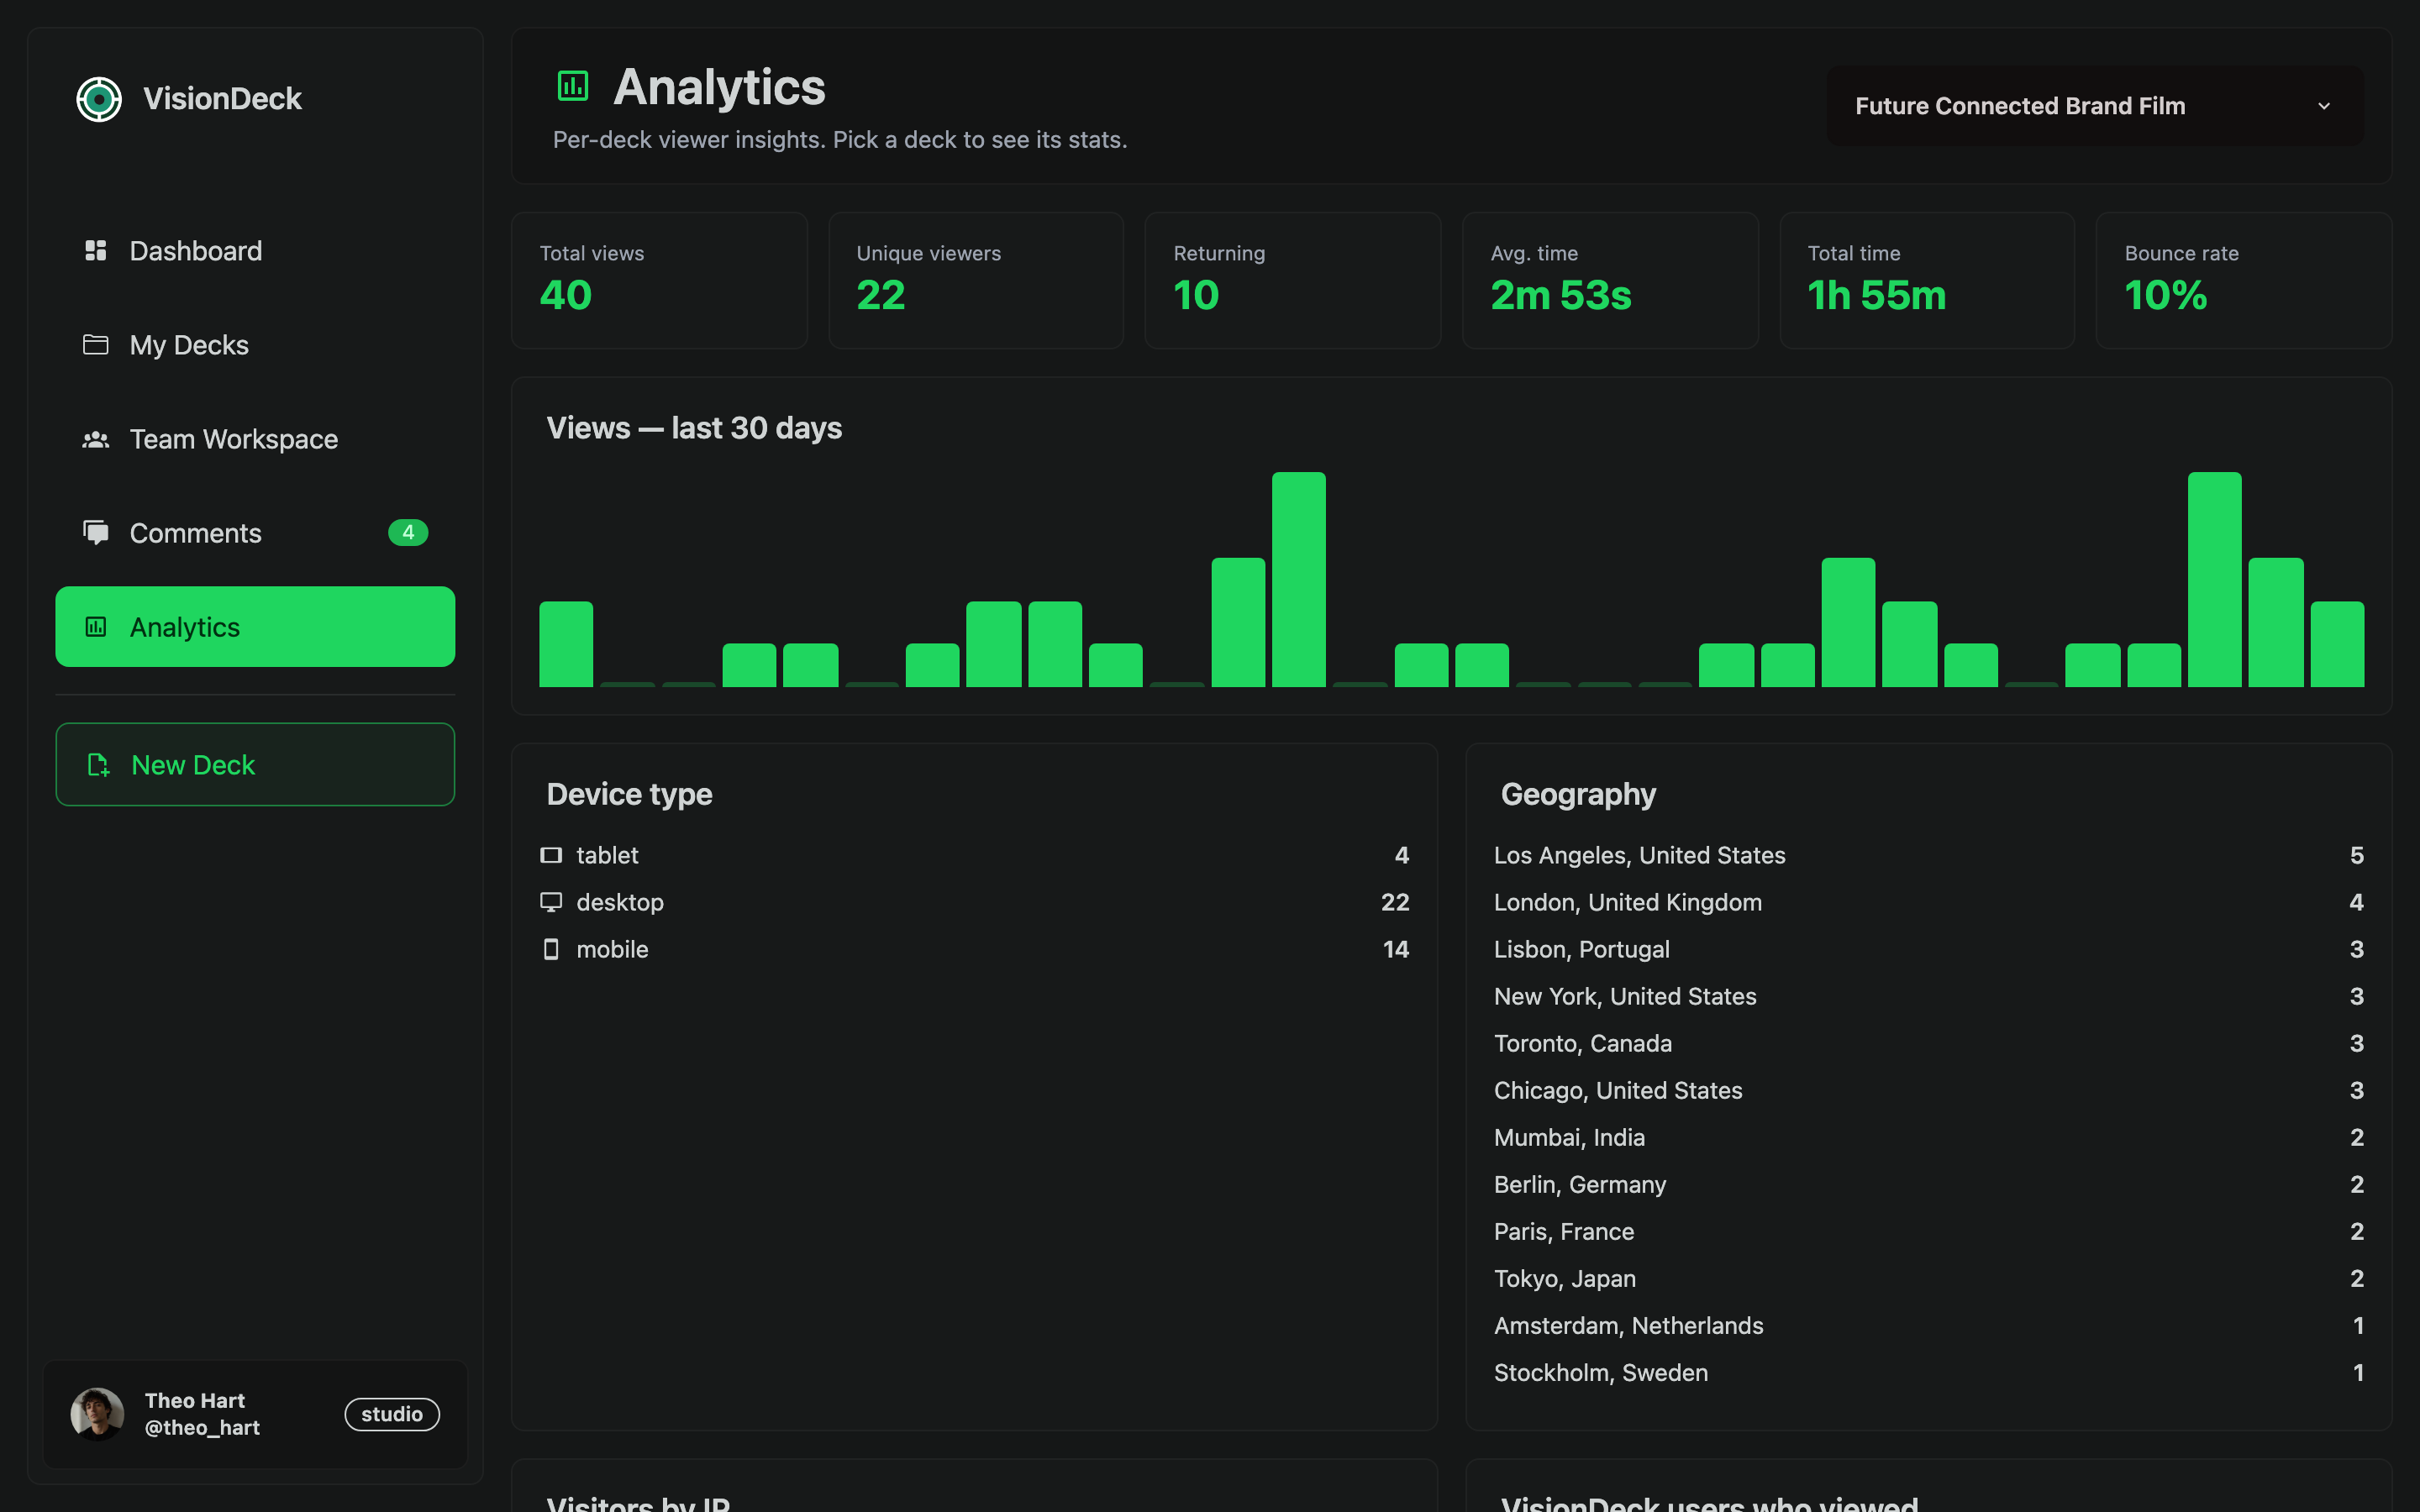The image size is (2420, 1512).
Task: Click Los Angeles, United States row
Action: 1928,855
